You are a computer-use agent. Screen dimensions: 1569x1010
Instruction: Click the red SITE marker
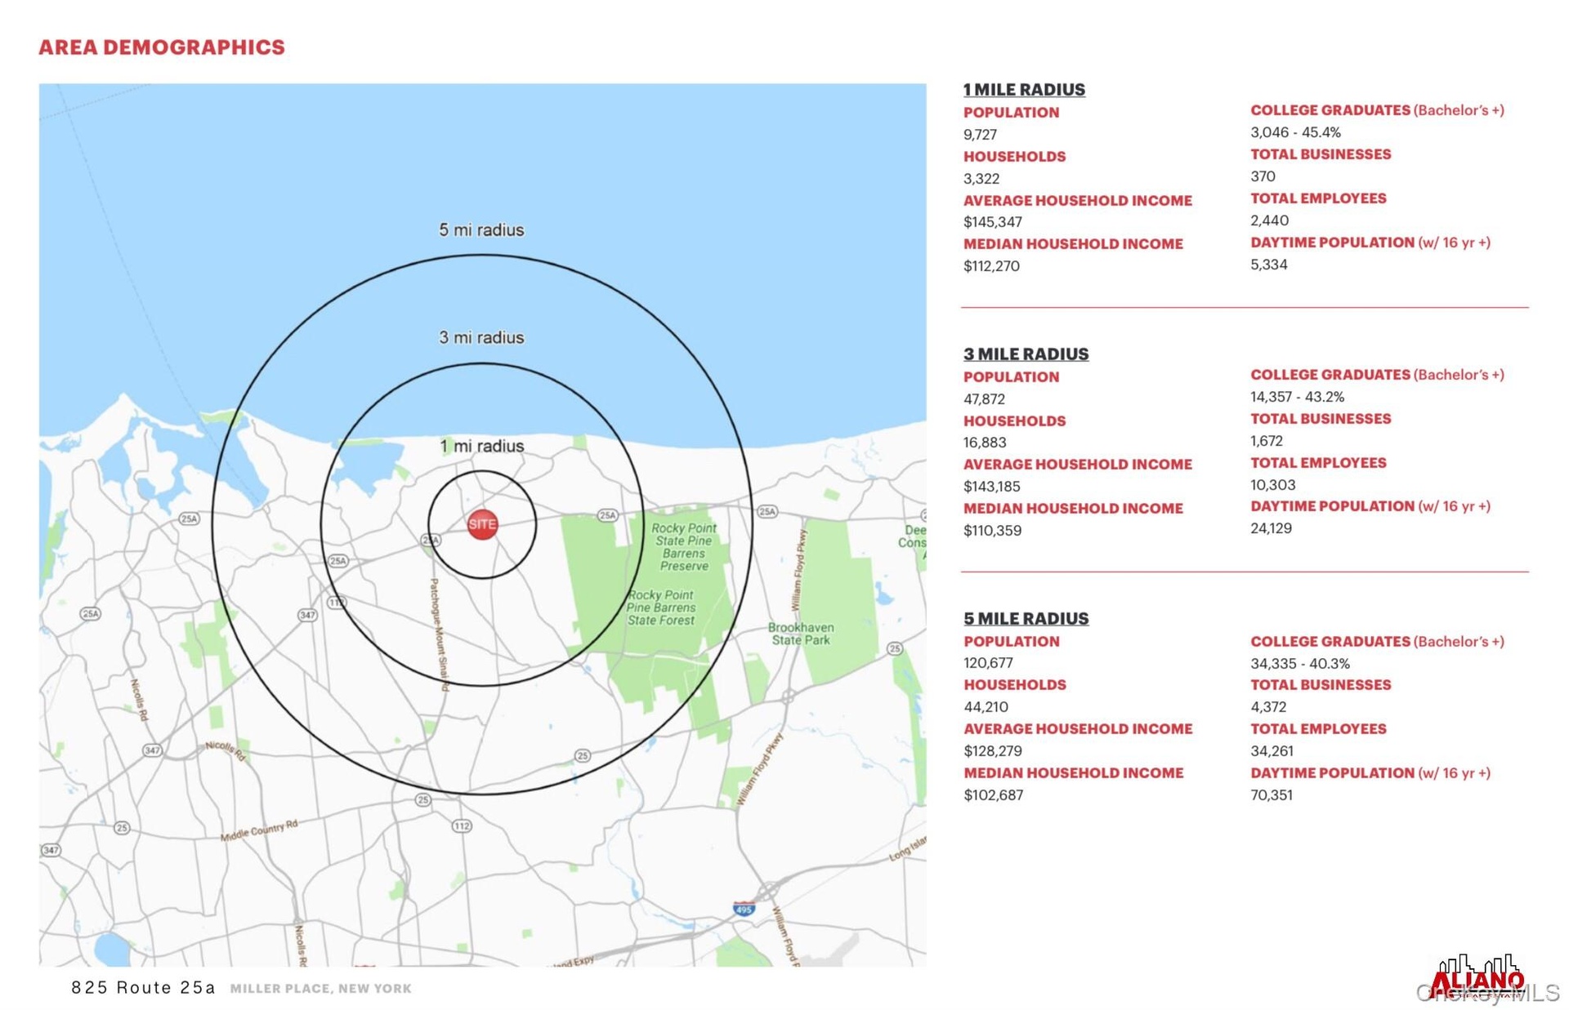[482, 524]
